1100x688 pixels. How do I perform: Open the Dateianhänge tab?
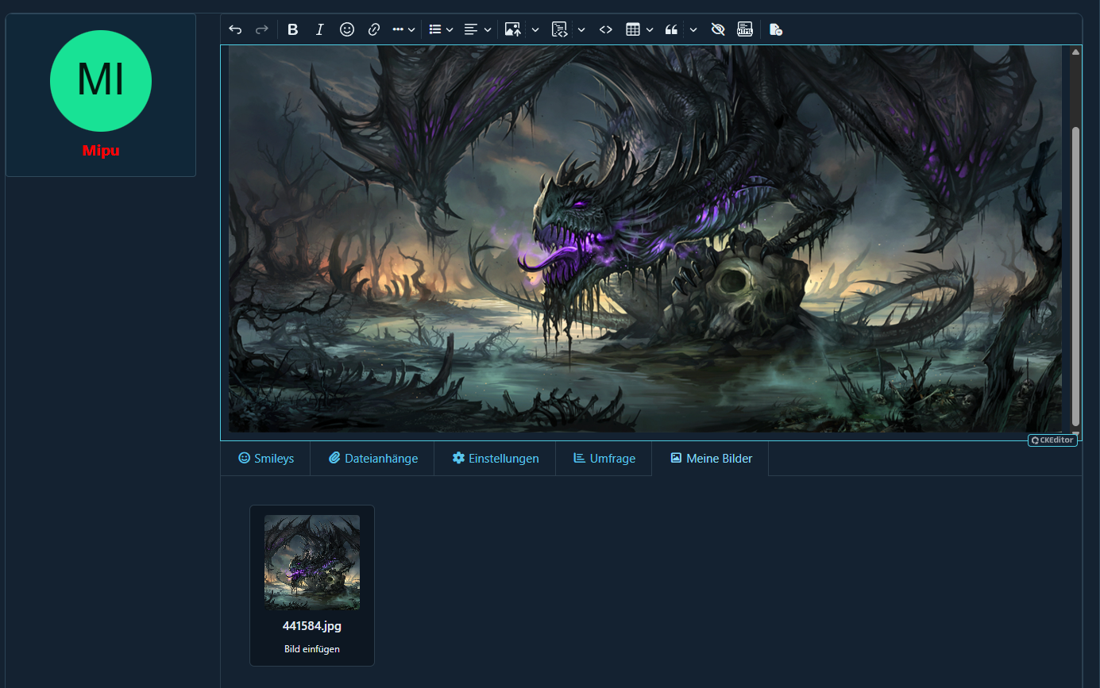372,459
